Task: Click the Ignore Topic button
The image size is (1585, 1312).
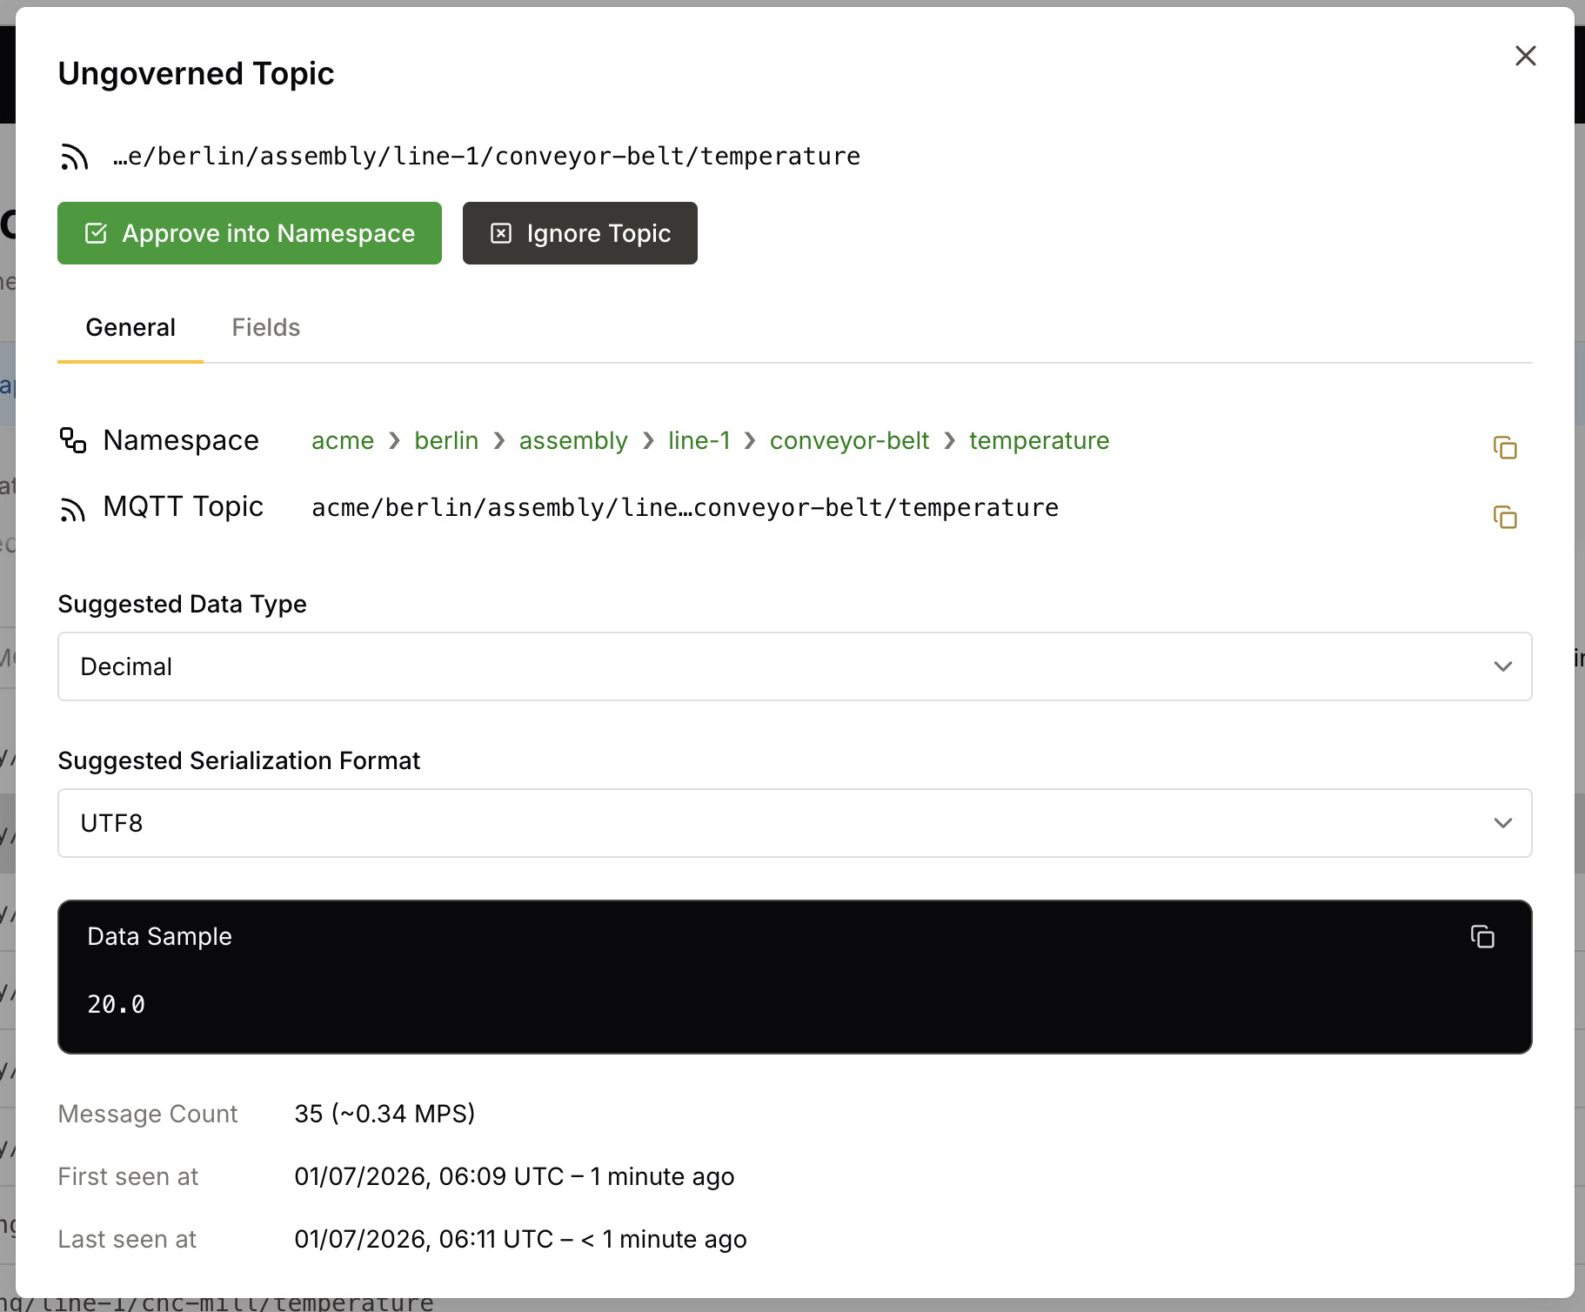Action: click(580, 233)
